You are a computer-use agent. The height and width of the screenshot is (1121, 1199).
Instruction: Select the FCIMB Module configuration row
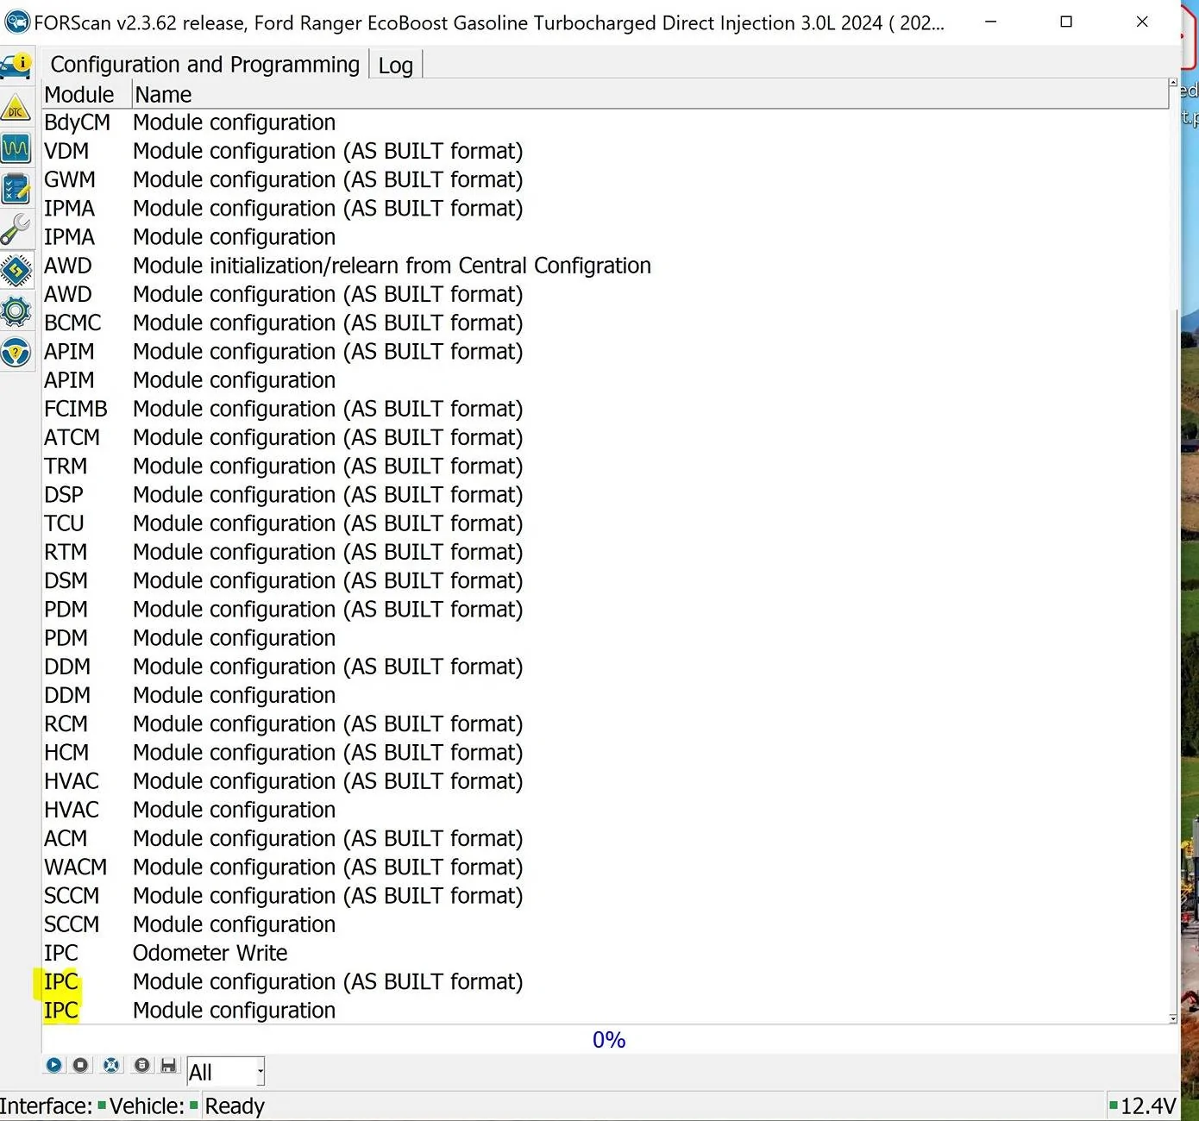(604, 409)
